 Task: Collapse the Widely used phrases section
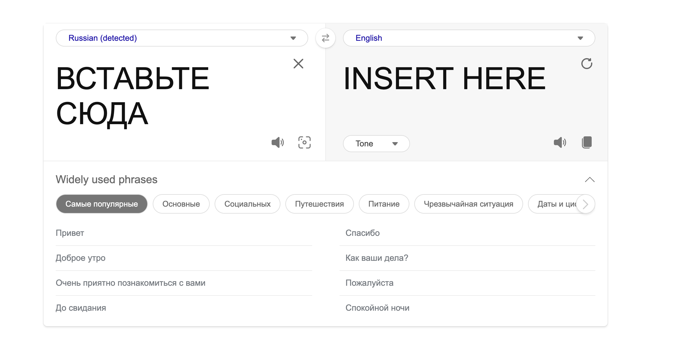[590, 180]
